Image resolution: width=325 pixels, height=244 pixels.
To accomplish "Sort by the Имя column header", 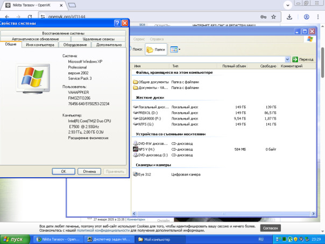I will click(151, 66).
